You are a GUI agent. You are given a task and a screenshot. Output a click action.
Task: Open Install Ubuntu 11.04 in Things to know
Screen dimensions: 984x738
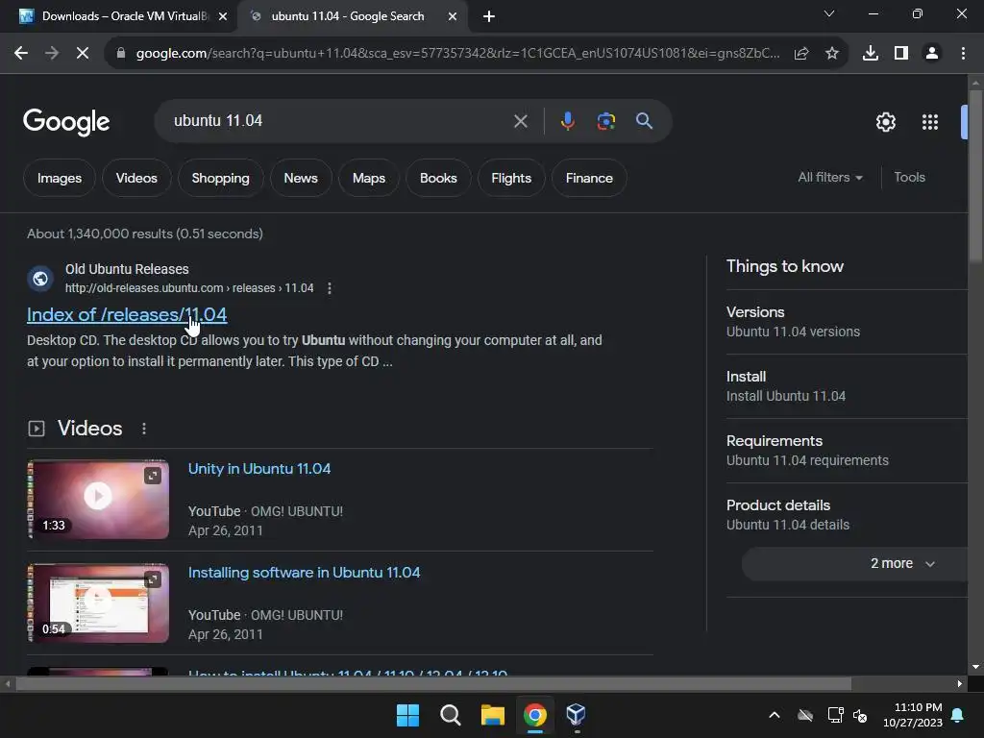(x=846, y=386)
